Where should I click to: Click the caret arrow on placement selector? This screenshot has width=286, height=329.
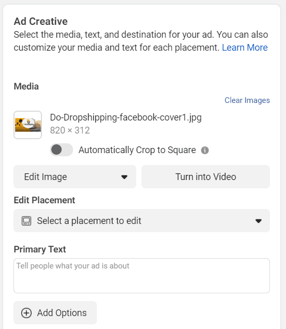[258, 221]
